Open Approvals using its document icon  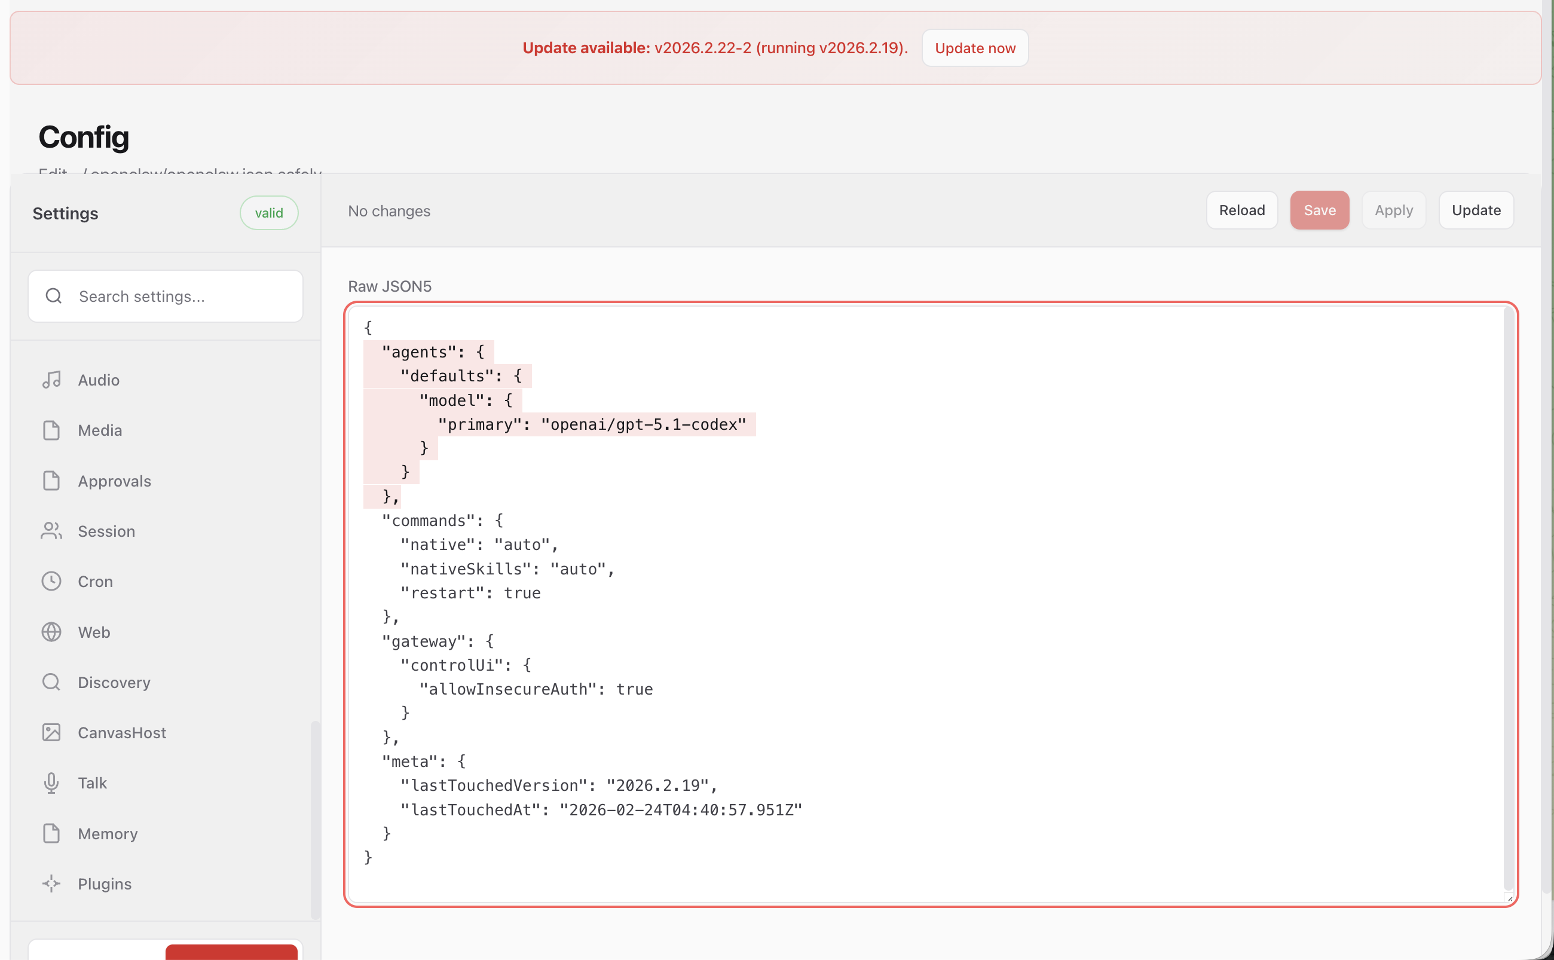pyautogui.click(x=51, y=481)
